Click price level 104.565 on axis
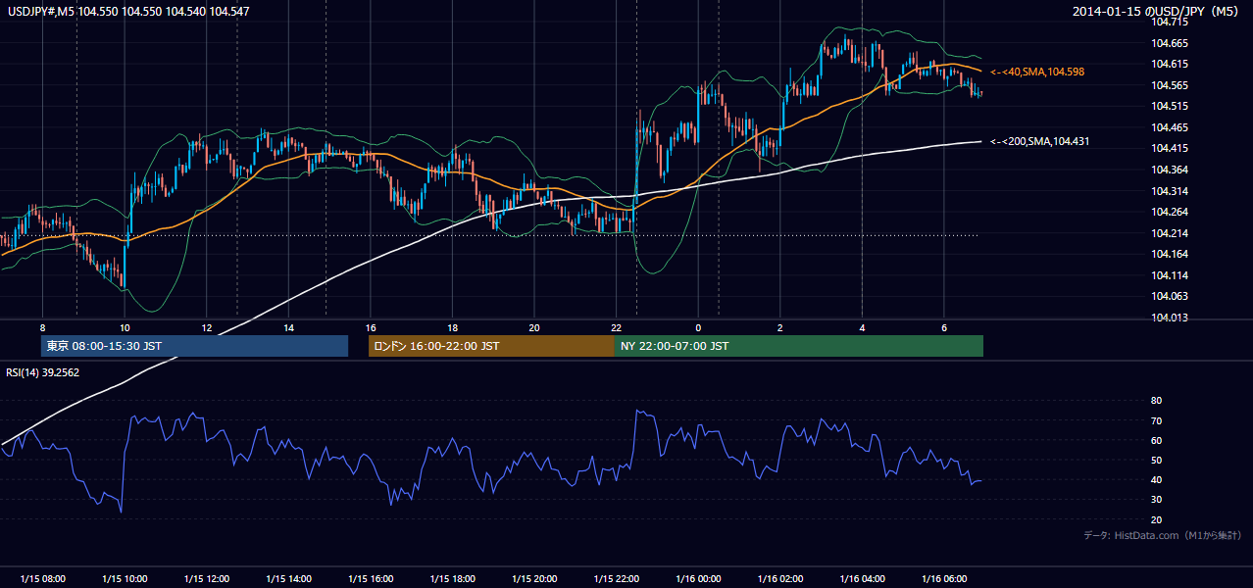1253x588 pixels. [1172, 85]
